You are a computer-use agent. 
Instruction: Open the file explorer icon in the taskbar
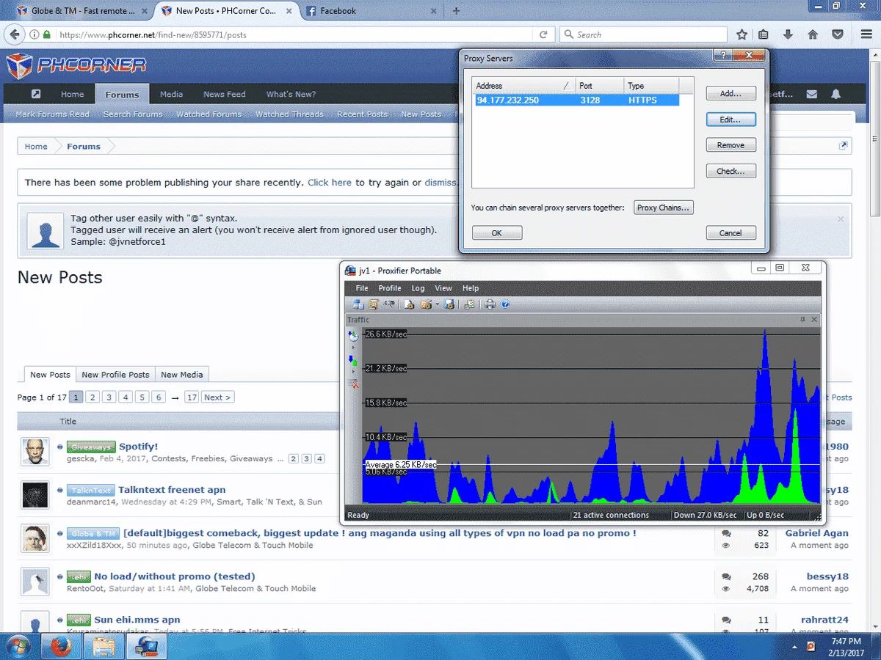pyautogui.click(x=104, y=646)
